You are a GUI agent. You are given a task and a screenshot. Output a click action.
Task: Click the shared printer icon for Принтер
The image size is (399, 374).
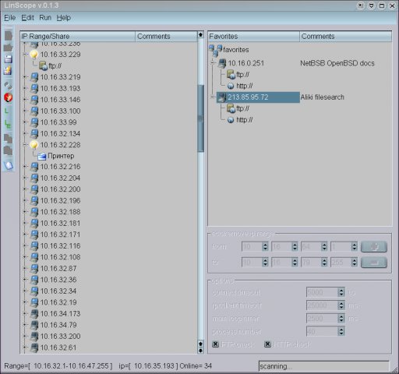click(x=41, y=156)
